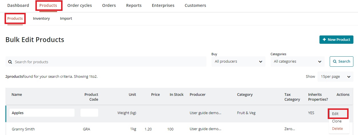The image size is (358, 135).
Task: Open the Dashboard menu
Action: [x=18, y=5]
